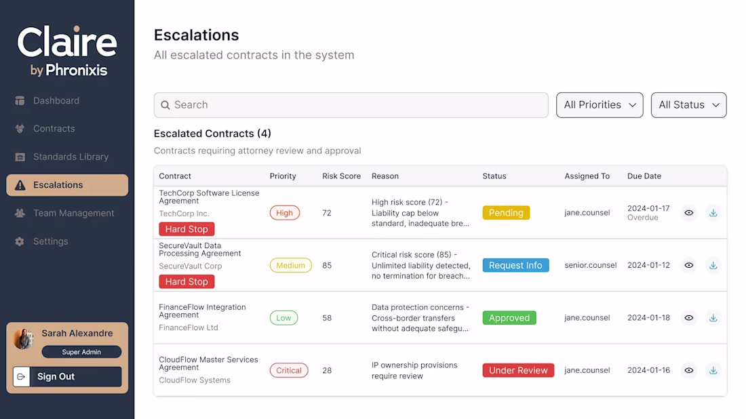
Task: Click the Search input field
Action: pos(351,105)
